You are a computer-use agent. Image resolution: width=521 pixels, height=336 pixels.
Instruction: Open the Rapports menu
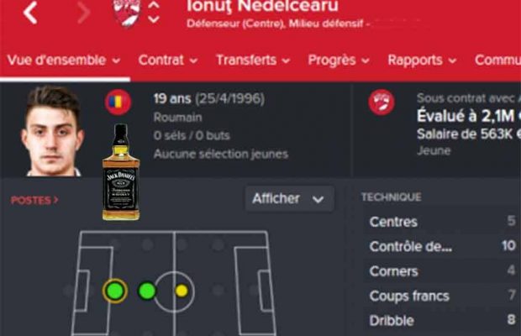[422, 60]
